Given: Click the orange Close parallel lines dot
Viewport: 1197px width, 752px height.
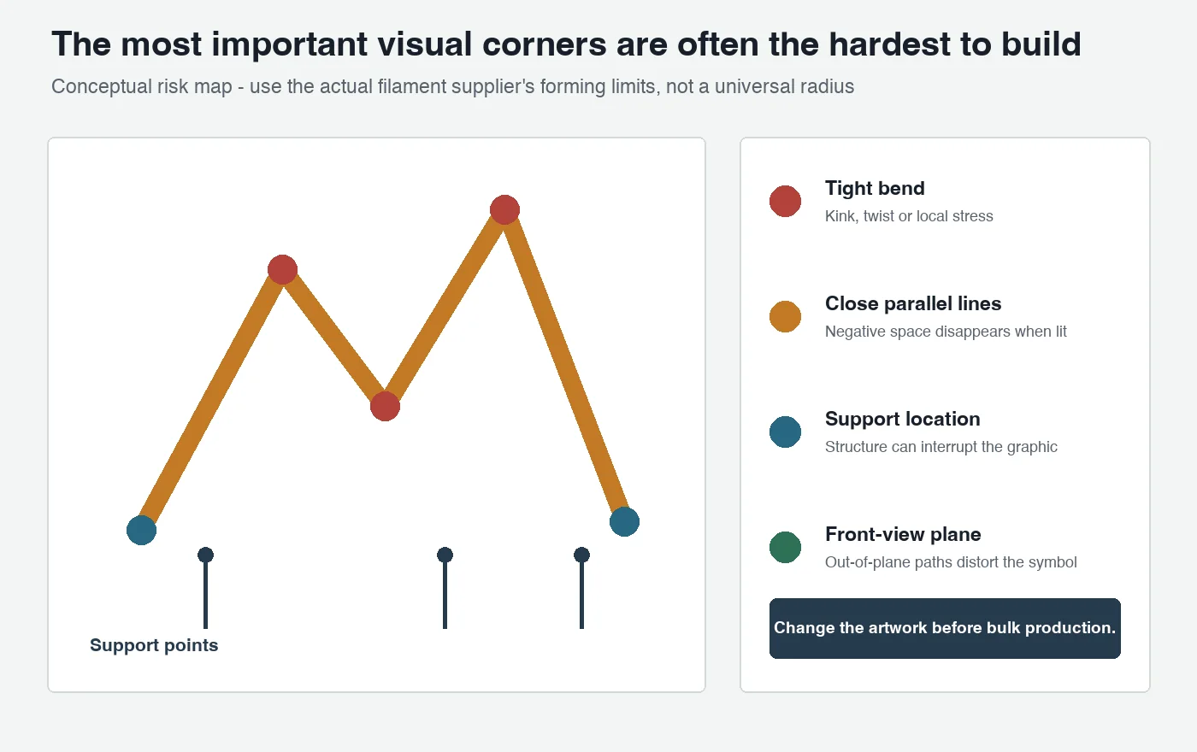Looking at the screenshot, I should click(785, 316).
